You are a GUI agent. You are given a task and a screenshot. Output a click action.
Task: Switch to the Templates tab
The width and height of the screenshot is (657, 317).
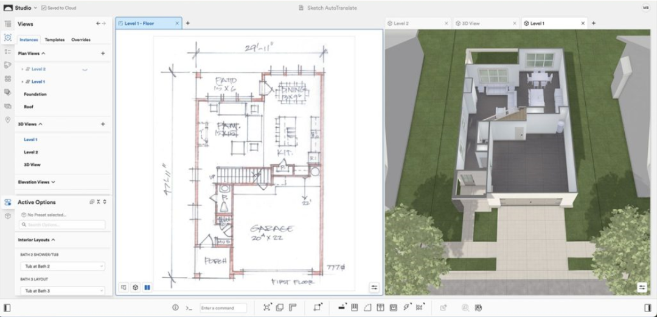click(55, 40)
